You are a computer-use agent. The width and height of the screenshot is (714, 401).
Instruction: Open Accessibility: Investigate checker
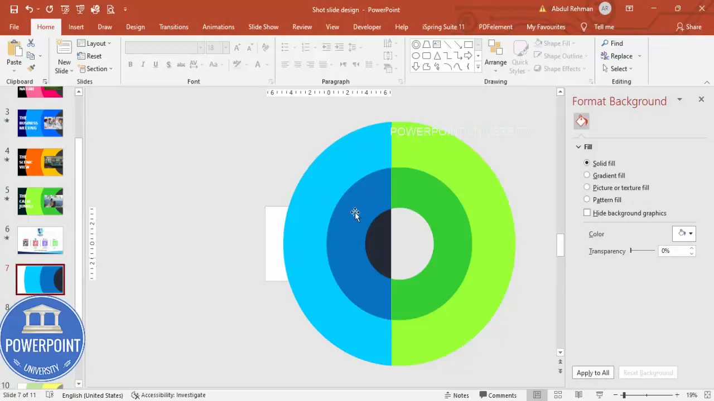168,395
